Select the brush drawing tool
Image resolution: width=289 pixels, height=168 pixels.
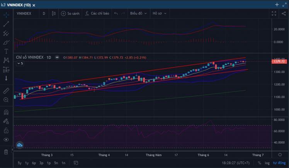pyautogui.click(x=6, y=42)
